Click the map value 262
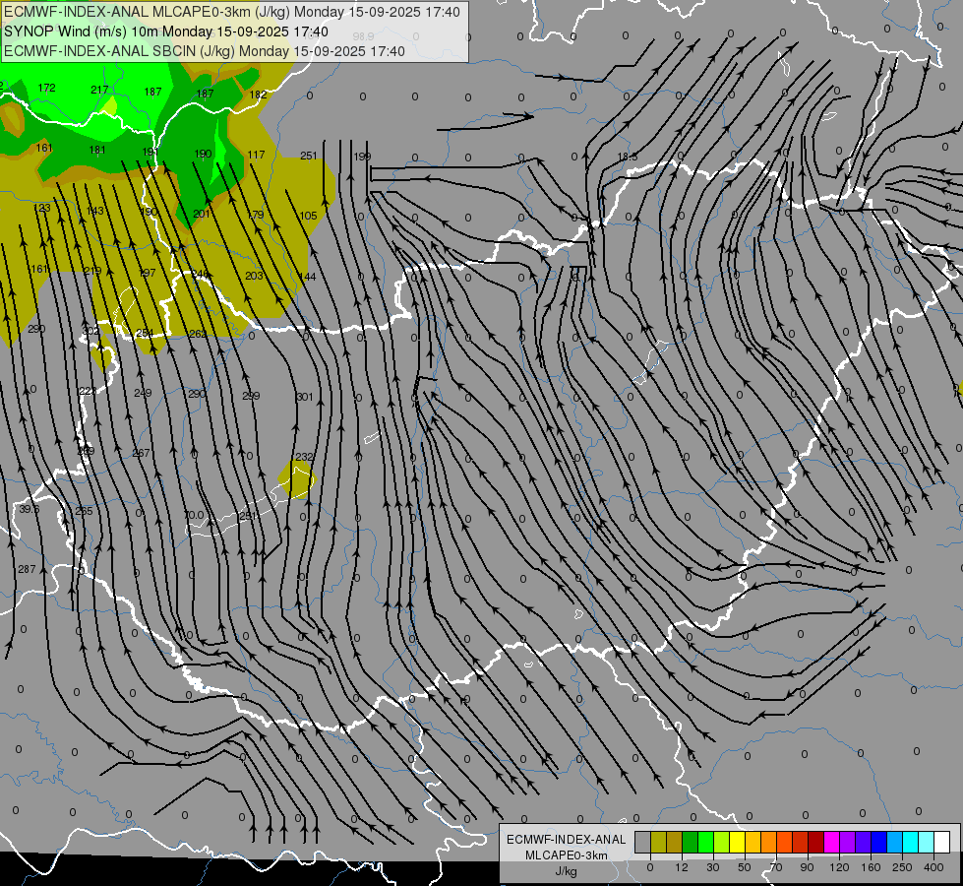The height and width of the screenshot is (886, 963). pyautogui.click(x=198, y=334)
